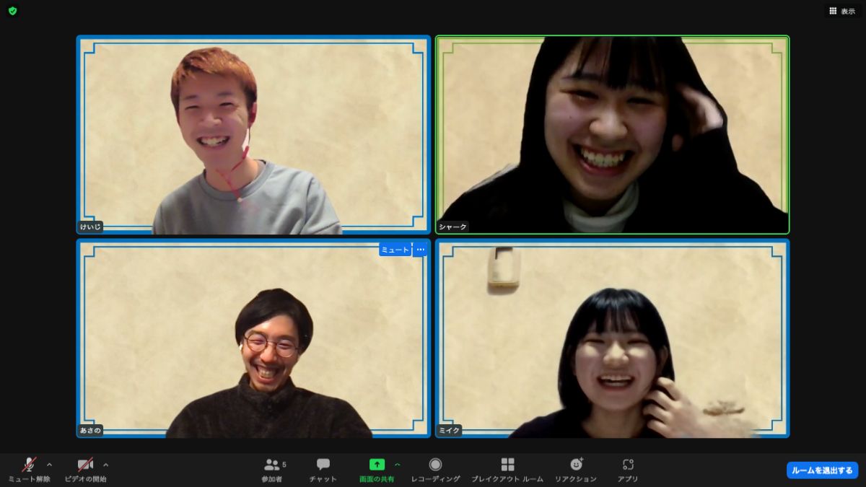The image size is (866, 487).
Task: Click ミイク's video tile
Action: [x=612, y=339]
